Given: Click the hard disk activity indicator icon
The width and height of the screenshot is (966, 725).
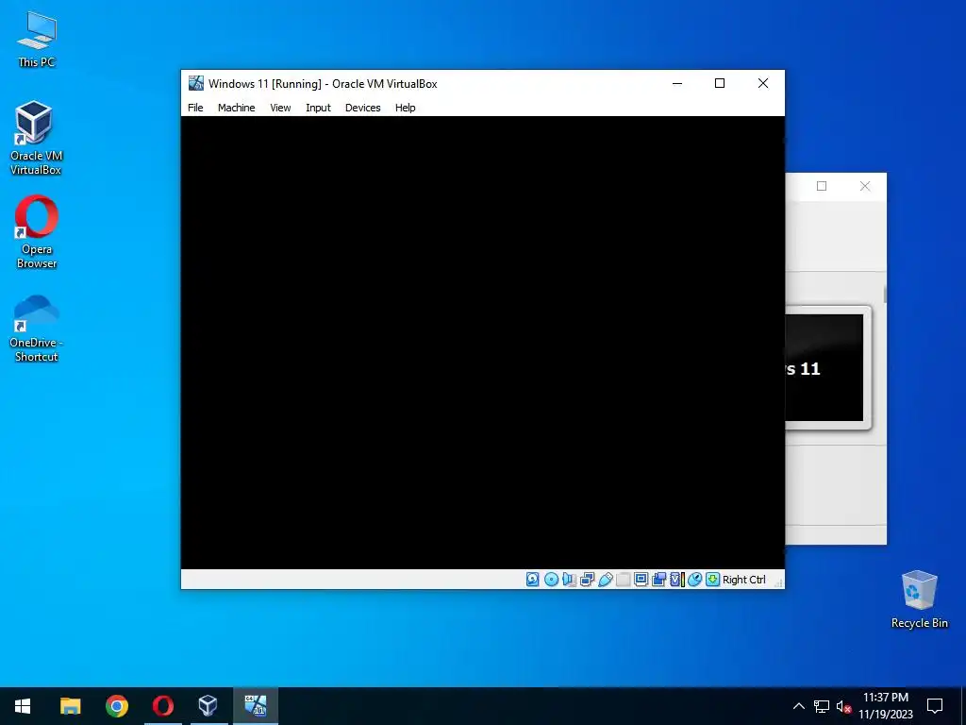Looking at the screenshot, I should coord(533,579).
